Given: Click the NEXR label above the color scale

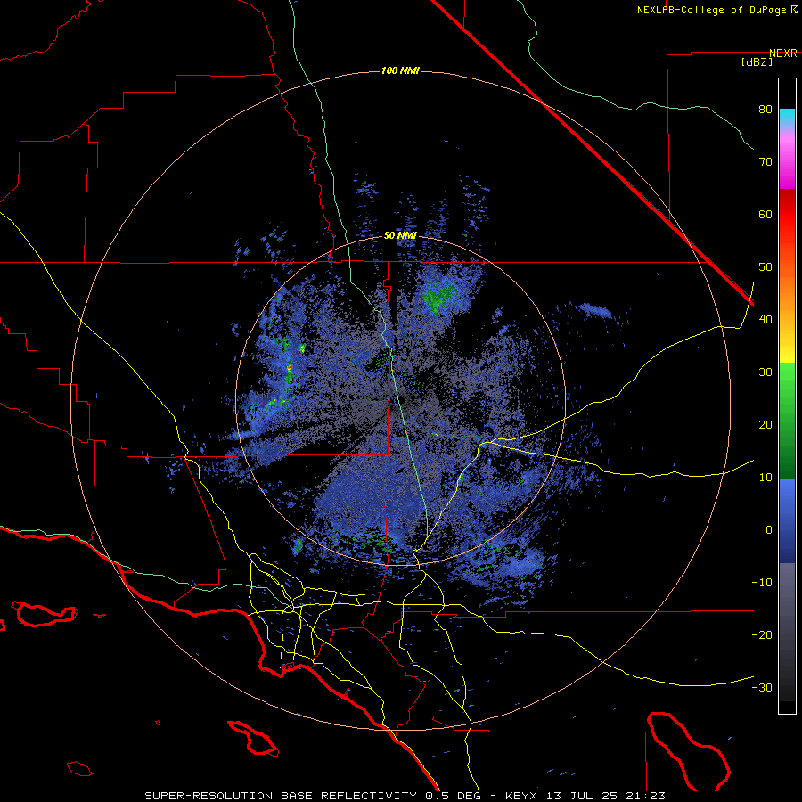Looking at the screenshot, I should click(783, 53).
